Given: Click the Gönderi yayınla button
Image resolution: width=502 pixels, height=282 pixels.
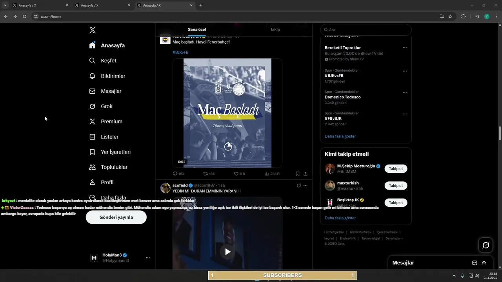Looking at the screenshot, I should (x=116, y=217).
